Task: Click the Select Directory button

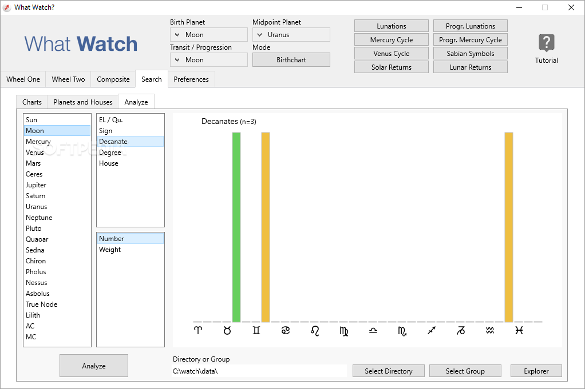Action: [x=389, y=371]
